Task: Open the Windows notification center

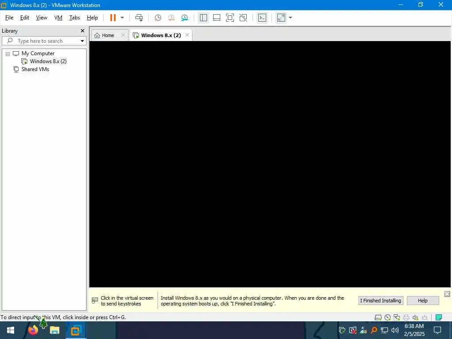Action: click(437, 330)
